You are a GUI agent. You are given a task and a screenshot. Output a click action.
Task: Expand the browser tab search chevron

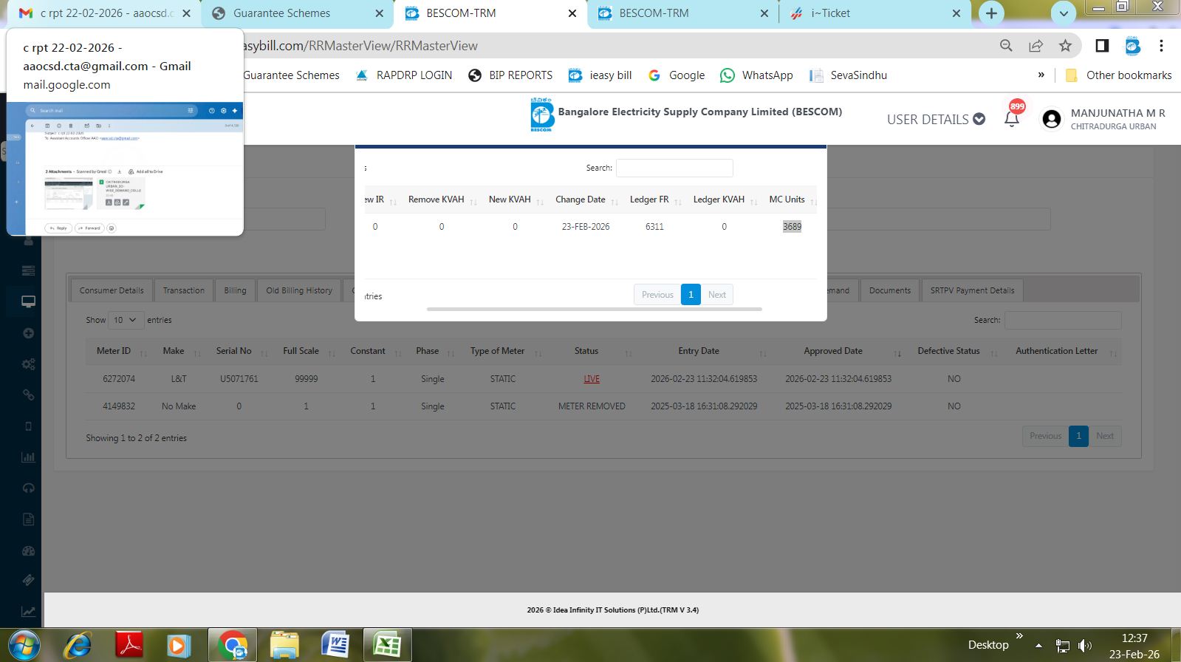(1064, 13)
